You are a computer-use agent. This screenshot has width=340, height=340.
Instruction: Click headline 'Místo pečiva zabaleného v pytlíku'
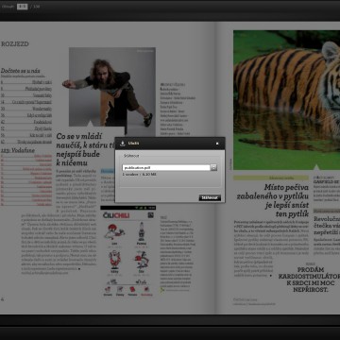pos(273,201)
